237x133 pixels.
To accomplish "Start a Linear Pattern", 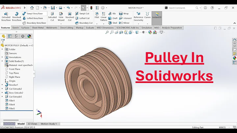I will [104, 16].
